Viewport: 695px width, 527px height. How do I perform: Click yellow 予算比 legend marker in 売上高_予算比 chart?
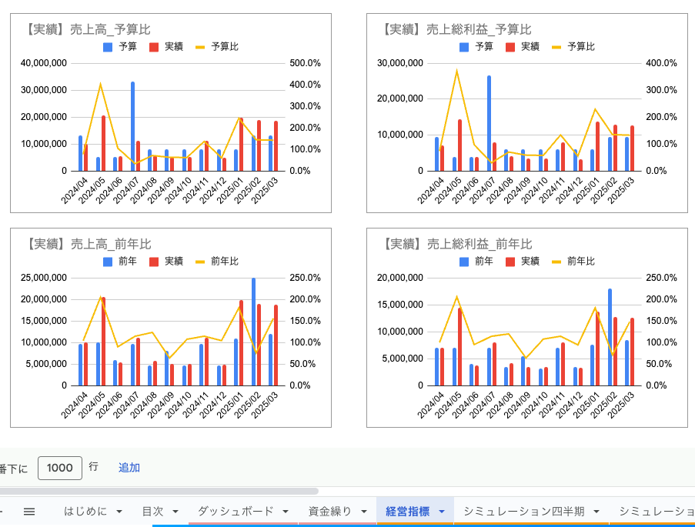point(200,47)
